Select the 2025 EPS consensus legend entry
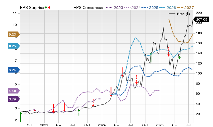 (x=150, y=8)
